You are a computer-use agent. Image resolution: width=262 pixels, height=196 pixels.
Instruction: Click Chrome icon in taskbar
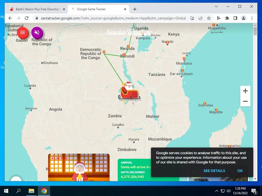[44, 191]
